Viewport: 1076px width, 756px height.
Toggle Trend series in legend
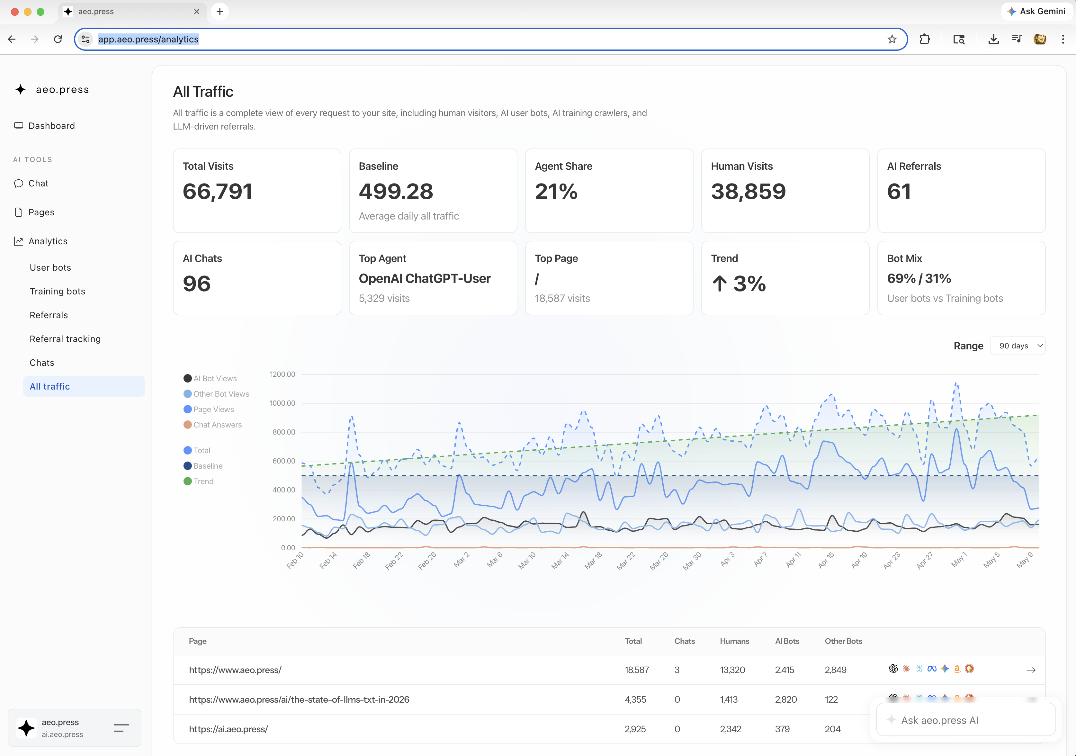tap(198, 482)
